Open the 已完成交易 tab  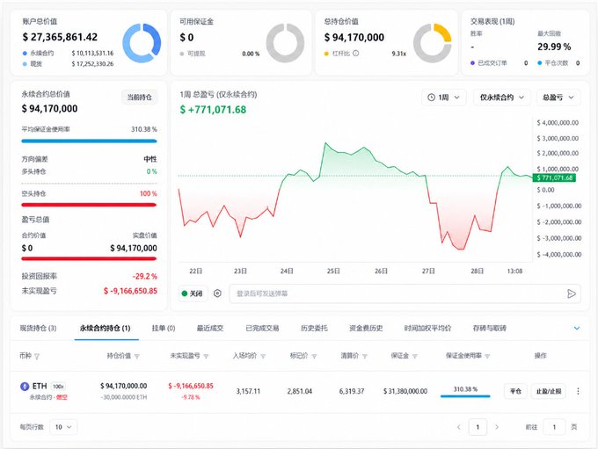262,328
